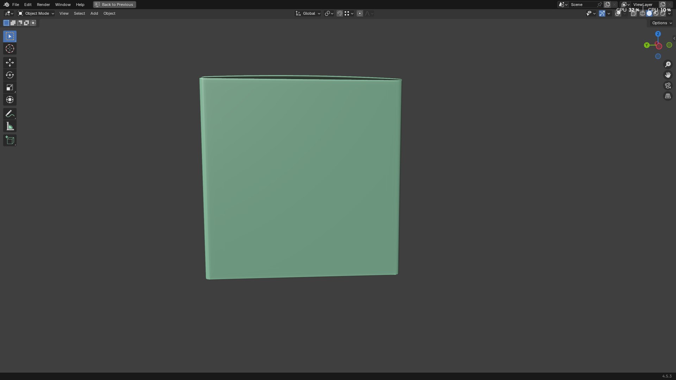The height and width of the screenshot is (380, 676).
Task: Switch to Solid shading
Action: click(649, 13)
